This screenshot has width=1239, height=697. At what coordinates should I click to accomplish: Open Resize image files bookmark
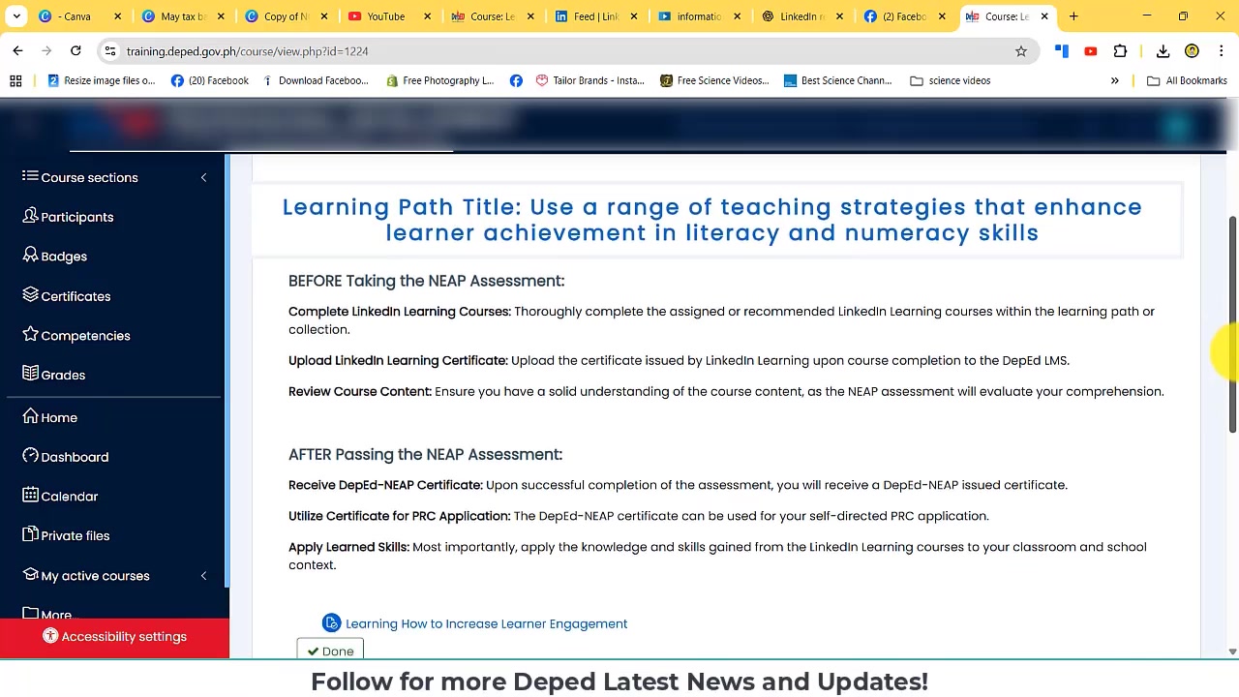click(100, 80)
